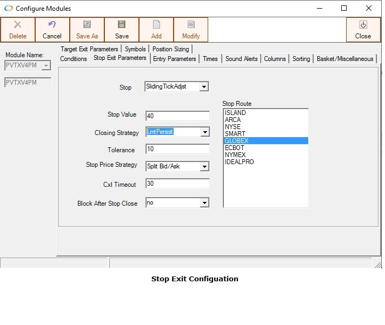Viewport: 385px width, 325px height.
Task: Expand the Stop type dropdown
Action: tap(204, 87)
